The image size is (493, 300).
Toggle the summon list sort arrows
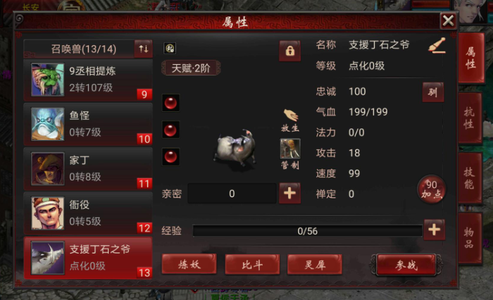coord(143,49)
